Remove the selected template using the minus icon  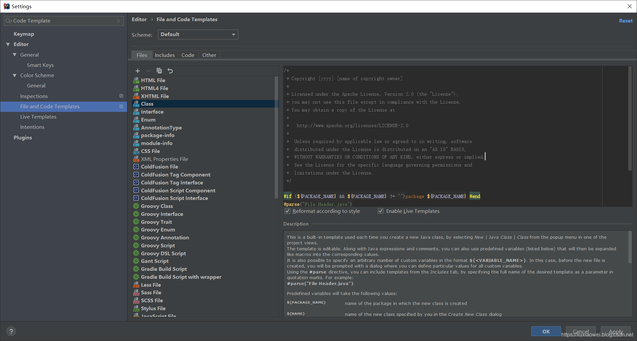click(x=148, y=71)
